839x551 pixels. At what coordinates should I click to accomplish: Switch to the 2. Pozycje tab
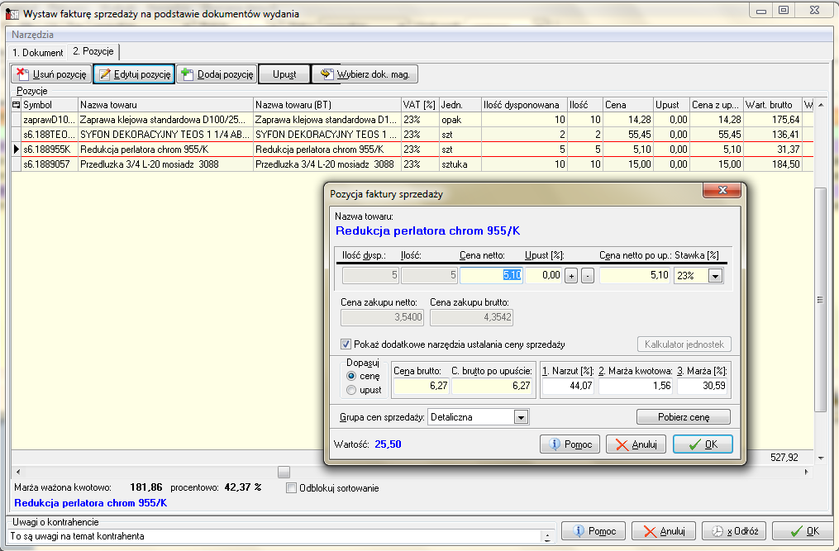click(93, 51)
